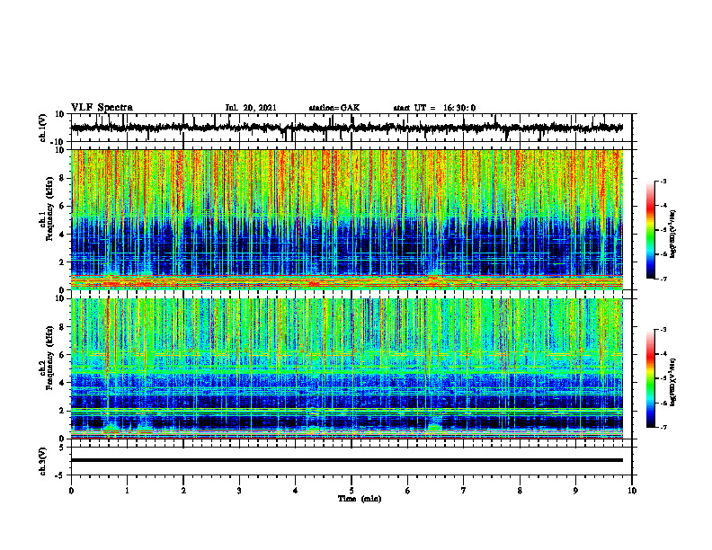Image resolution: width=712 pixels, height=550 pixels.
Task: Click the ch.1 frequency tick label "8"
Action: tap(62, 178)
